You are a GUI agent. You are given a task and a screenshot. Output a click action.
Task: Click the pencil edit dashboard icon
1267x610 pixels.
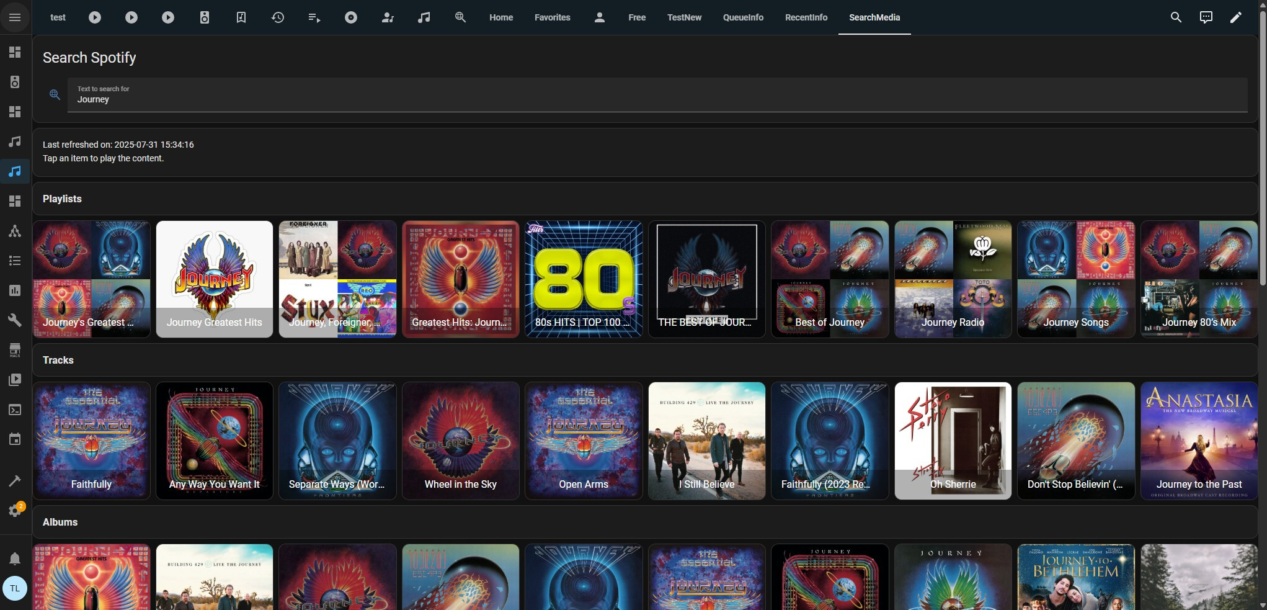(1236, 17)
